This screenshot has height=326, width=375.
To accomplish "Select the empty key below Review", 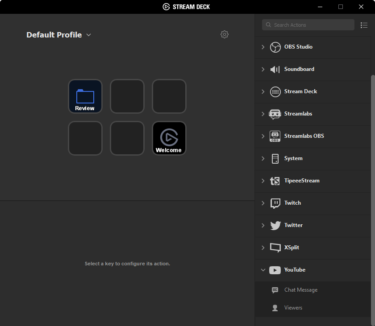I will coord(85,138).
